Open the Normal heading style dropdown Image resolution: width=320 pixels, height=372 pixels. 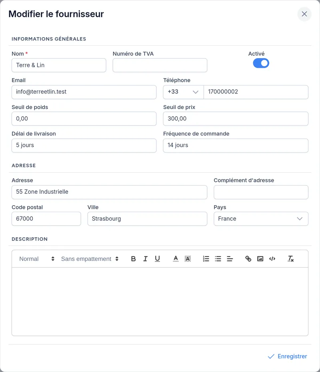[x=37, y=259]
